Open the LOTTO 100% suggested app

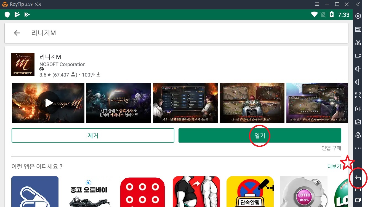coord(304,192)
